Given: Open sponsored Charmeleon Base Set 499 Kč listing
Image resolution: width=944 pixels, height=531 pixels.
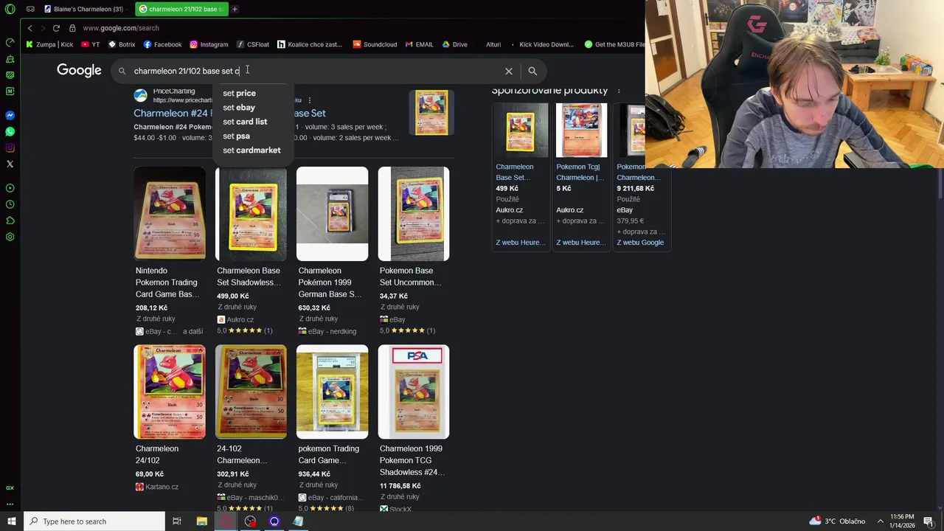Looking at the screenshot, I should point(520,176).
